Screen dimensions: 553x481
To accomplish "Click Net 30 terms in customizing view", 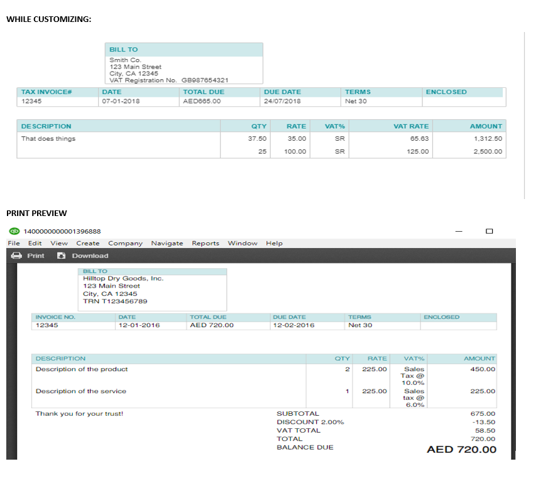I will click(356, 101).
